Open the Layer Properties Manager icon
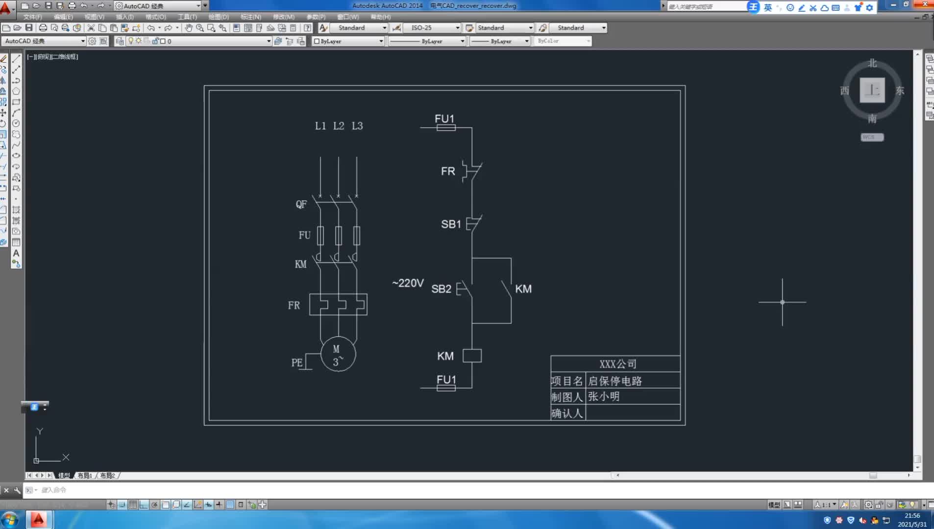Image resolution: width=934 pixels, height=529 pixels. click(x=120, y=41)
